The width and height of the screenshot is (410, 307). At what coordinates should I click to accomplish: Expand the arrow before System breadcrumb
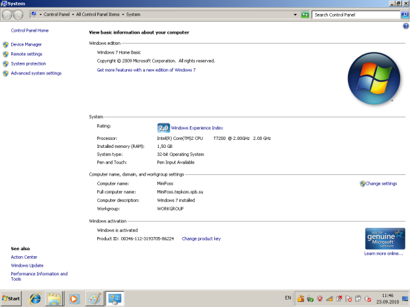point(123,15)
